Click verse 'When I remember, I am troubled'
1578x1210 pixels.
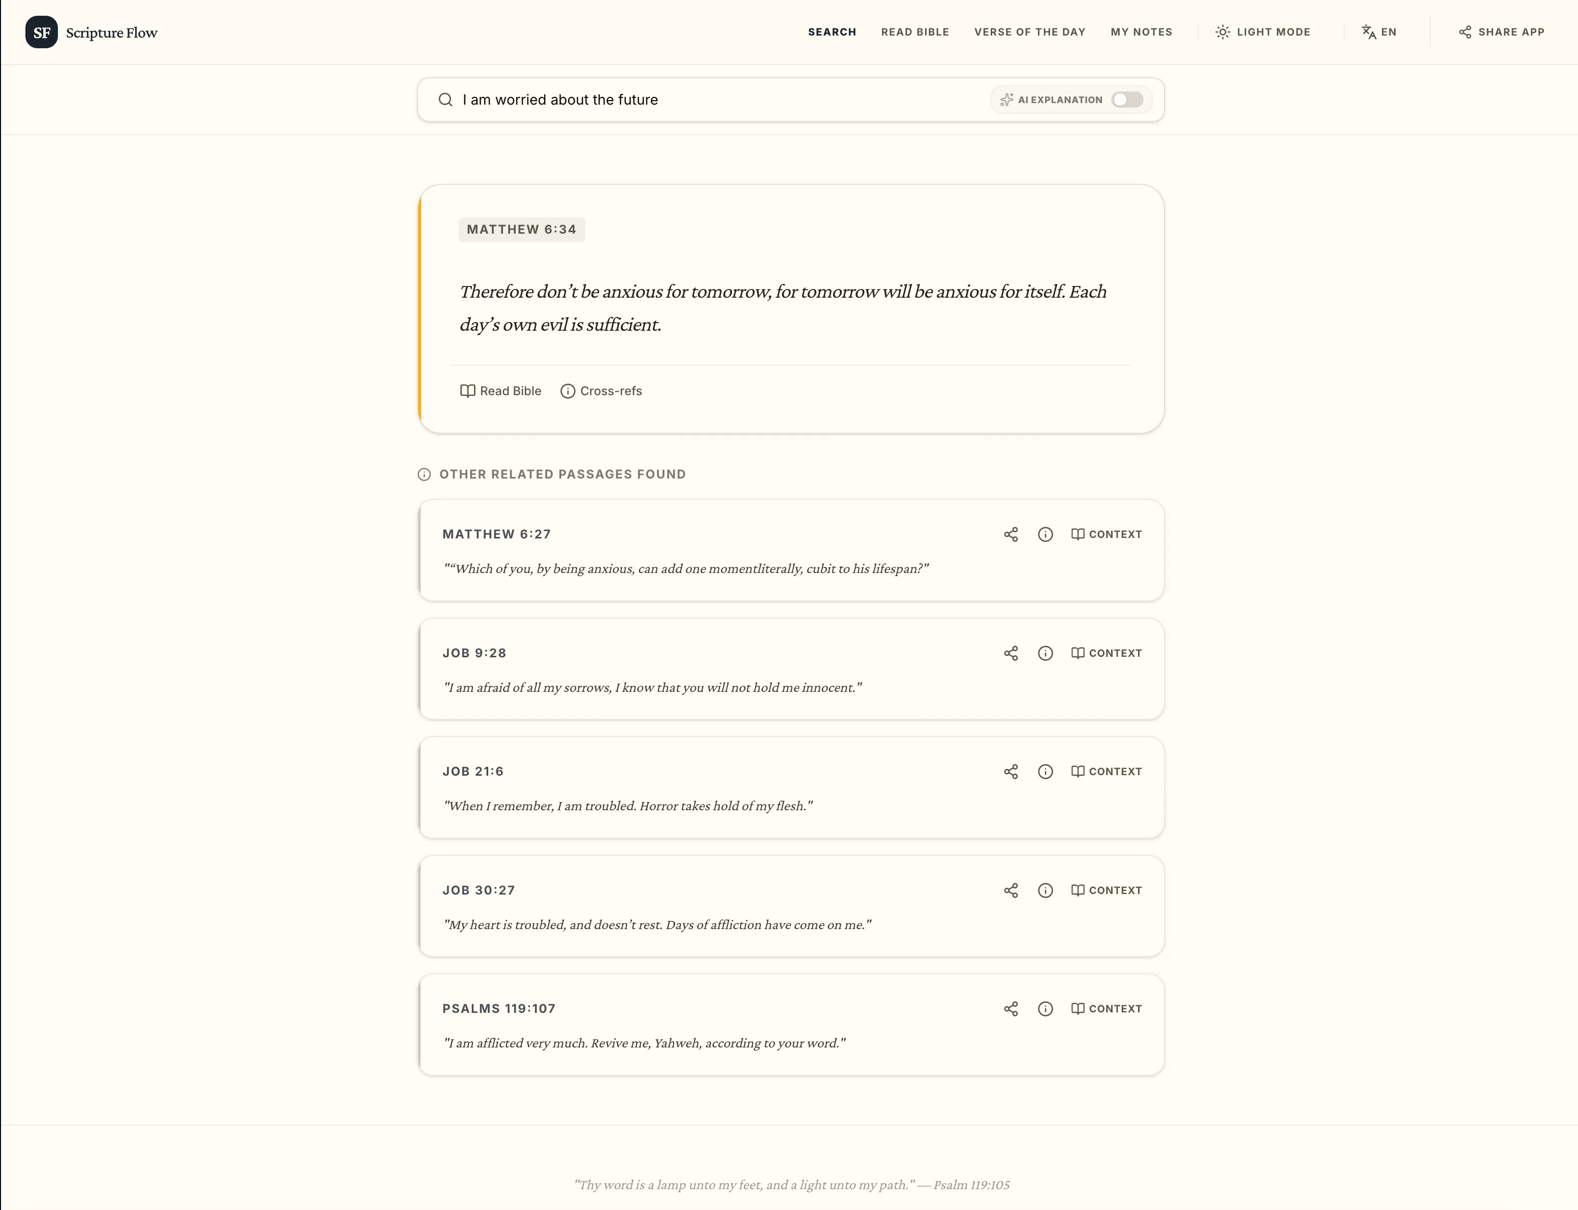point(628,805)
